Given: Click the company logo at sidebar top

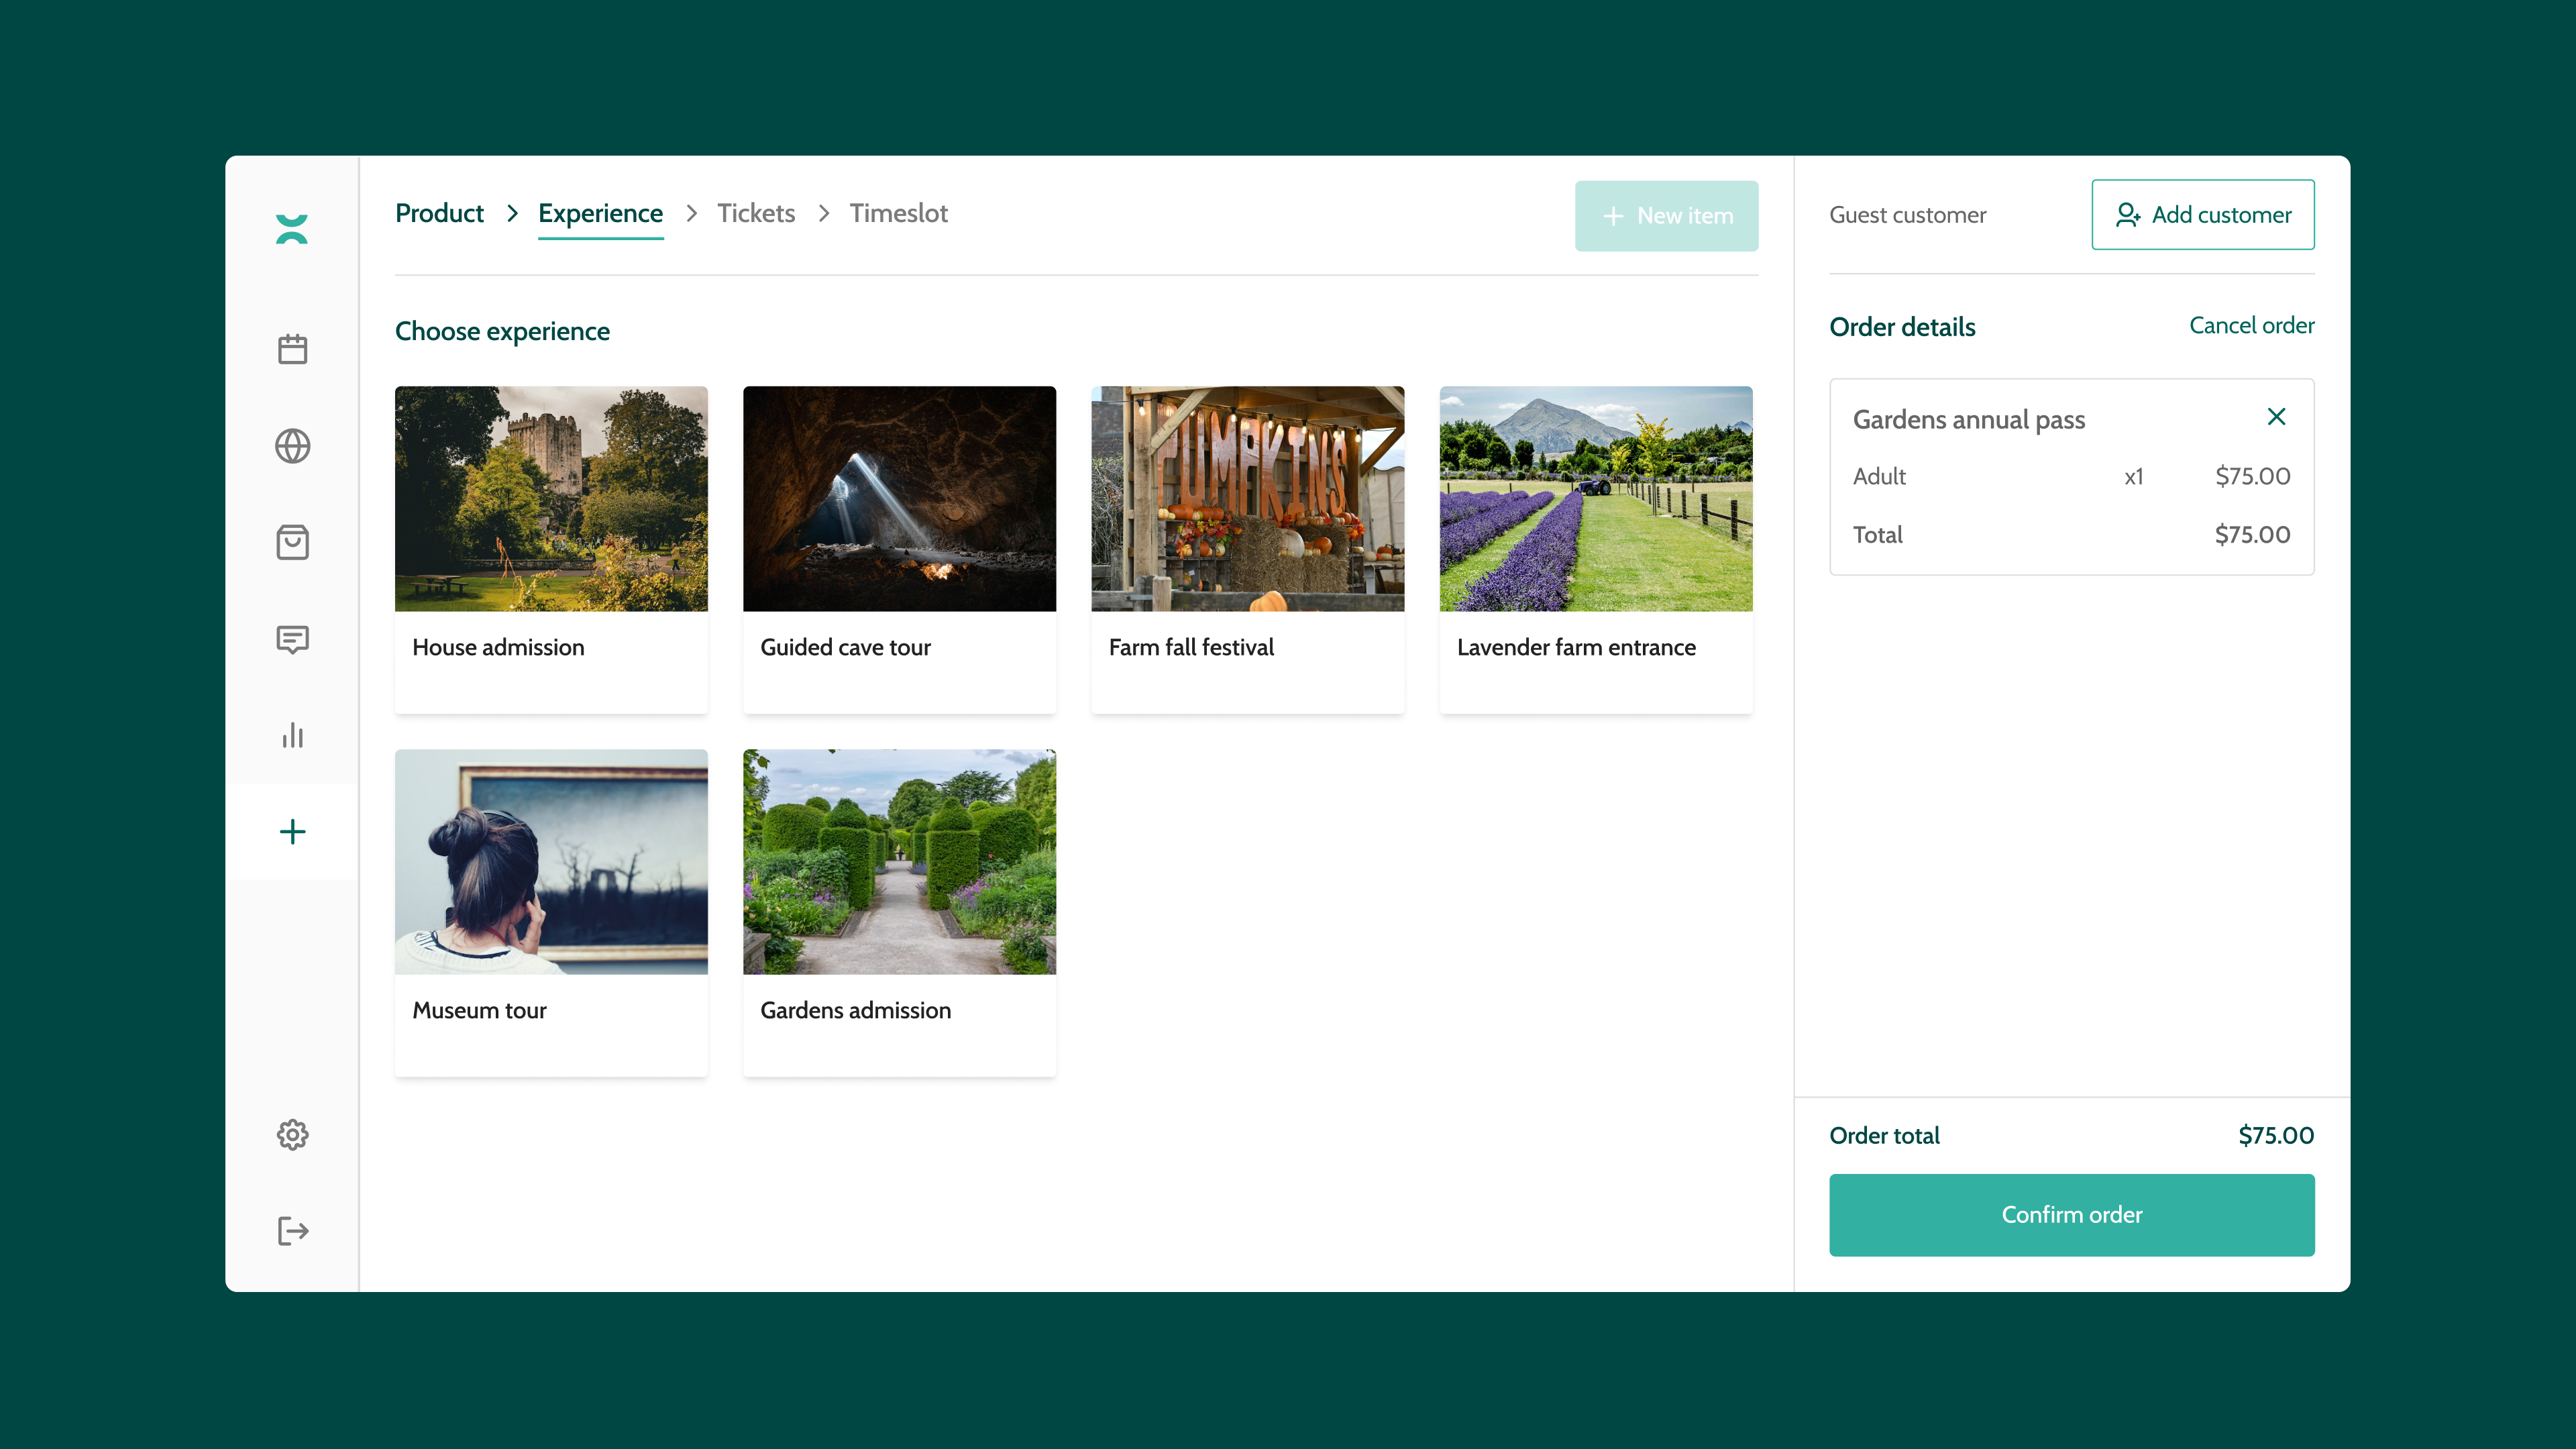Looking at the screenshot, I should pyautogui.click(x=291, y=229).
